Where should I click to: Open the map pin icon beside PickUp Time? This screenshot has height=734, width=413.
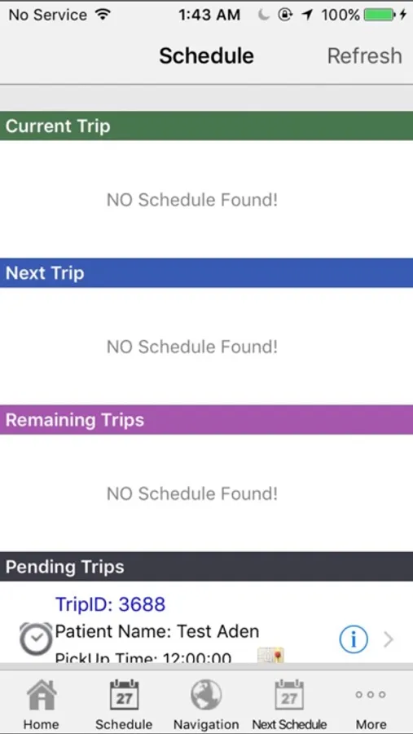pos(270,655)
